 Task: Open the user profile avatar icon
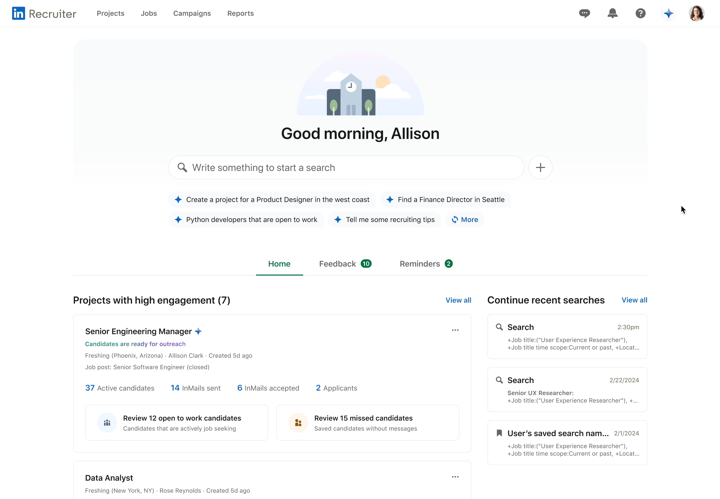[x=697, y=13]
